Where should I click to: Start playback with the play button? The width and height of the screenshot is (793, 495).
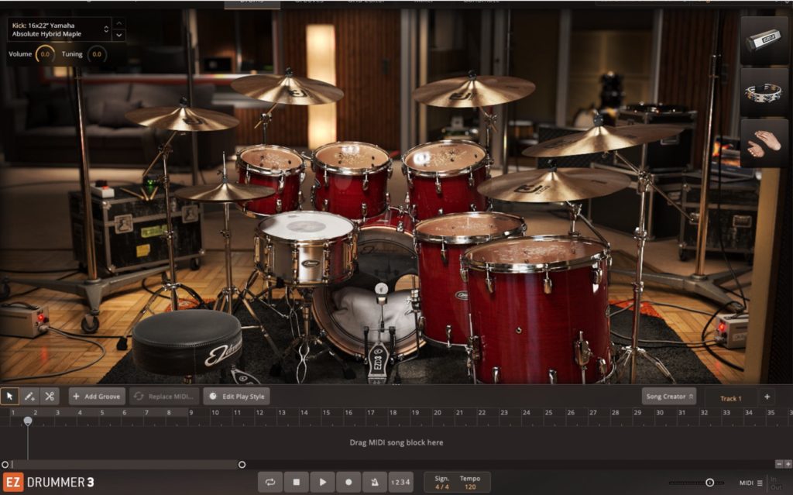pos(323,483)
